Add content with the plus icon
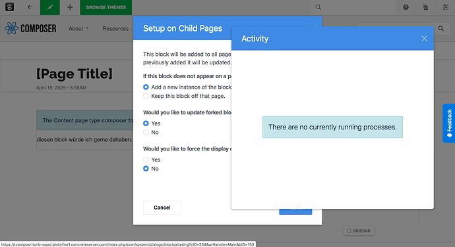The height and width of the screenshot is (247, 455). tap(70, 7)
